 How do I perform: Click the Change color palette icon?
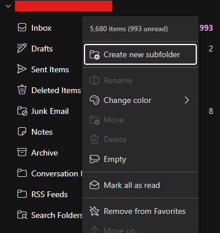tap(94, 100)
